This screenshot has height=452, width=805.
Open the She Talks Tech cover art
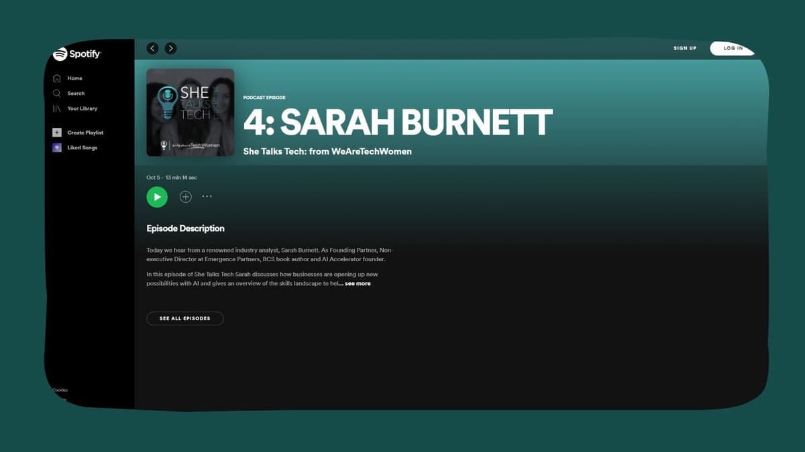[x=191, y=112]
